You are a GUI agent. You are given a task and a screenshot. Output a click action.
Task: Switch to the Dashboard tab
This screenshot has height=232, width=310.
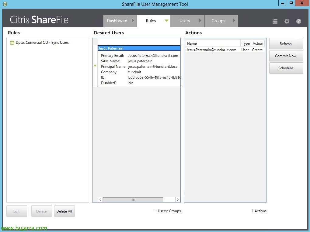[x=117, y=21]
